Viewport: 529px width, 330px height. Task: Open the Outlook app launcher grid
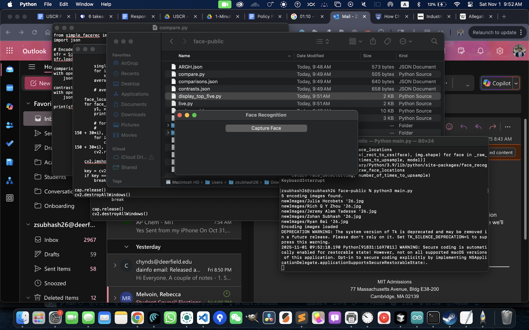pos(10,51)
